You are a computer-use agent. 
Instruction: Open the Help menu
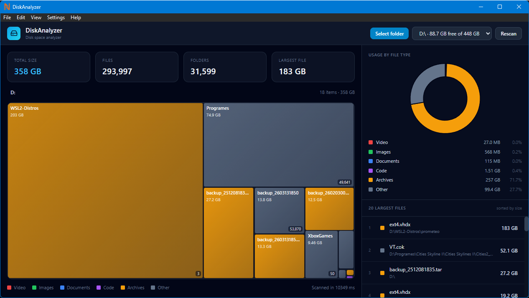click(x=76, y=18)
